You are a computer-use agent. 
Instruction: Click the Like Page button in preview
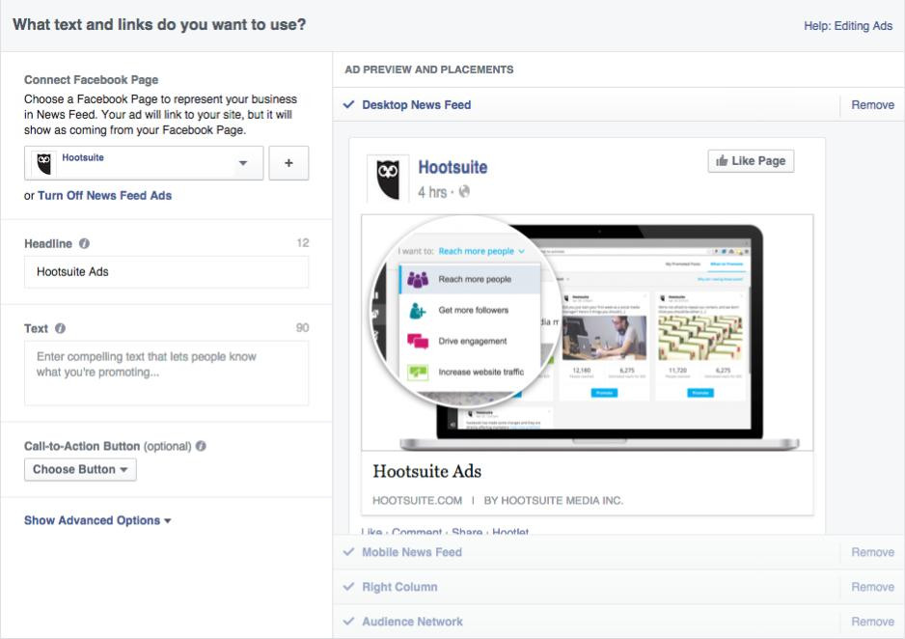click(x=751, y=161)
